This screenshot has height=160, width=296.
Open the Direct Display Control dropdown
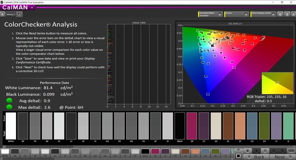[273, 14]
